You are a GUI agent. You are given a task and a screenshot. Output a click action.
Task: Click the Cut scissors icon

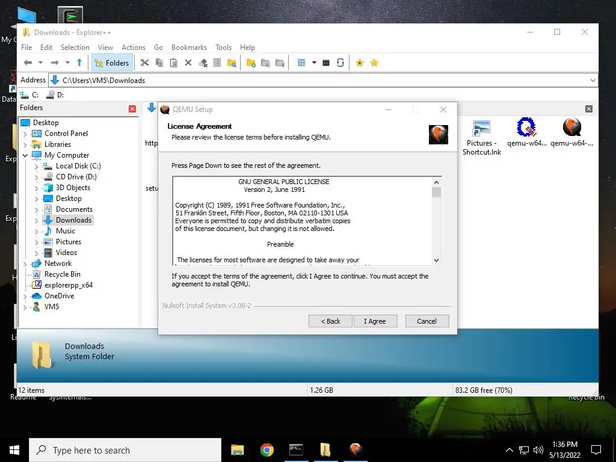[144, 63]
